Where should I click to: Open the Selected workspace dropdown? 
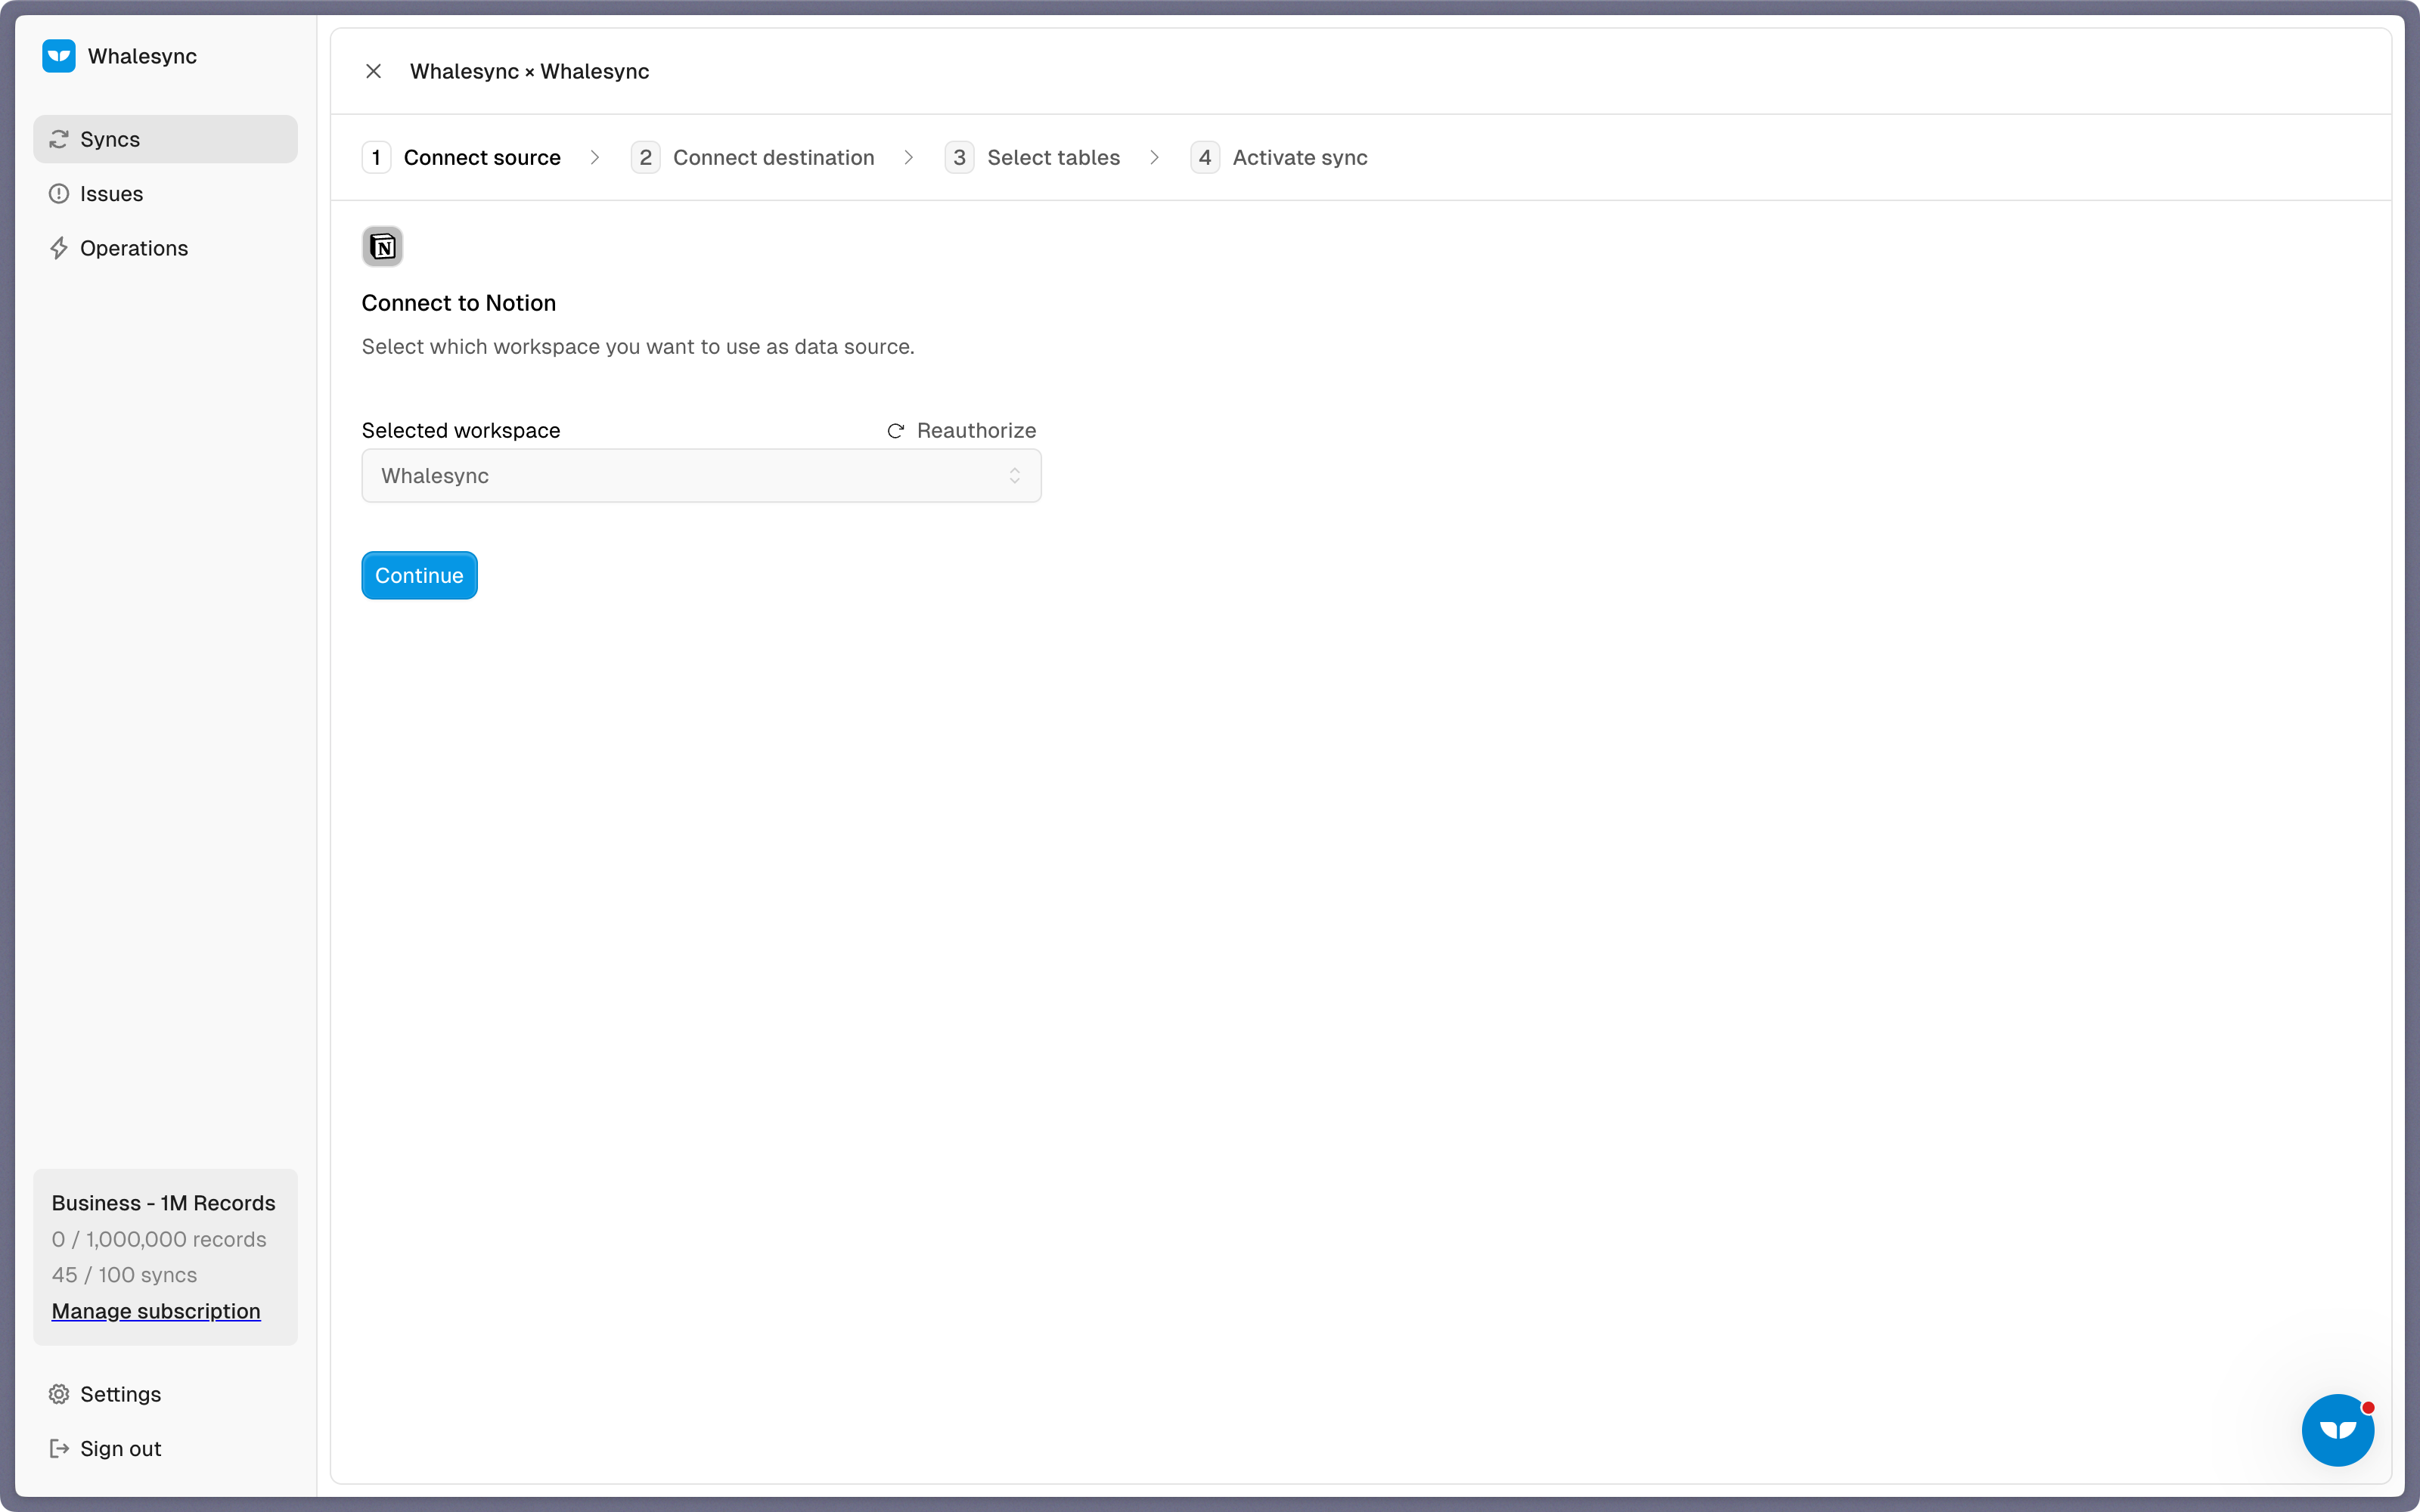click(701, 476)
